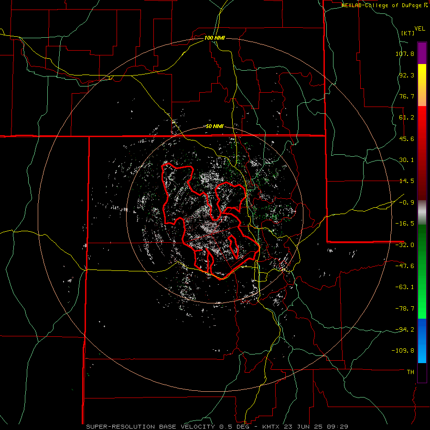This screenshot has height=430, width=430.
Task: Pick the blue segment of the velocity colorbar
Action: (422, 341)
